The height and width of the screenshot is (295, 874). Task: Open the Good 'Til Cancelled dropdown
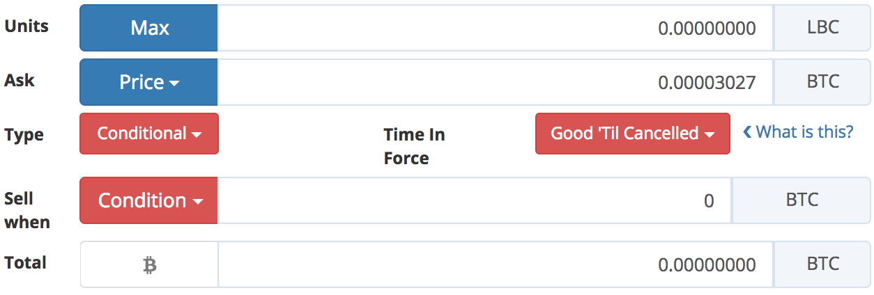click(x=632, y=134)
